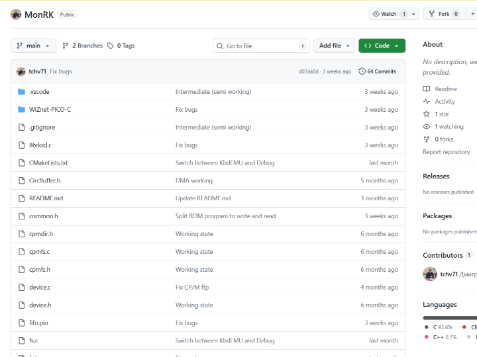
Task: Open the 0 Tags link
Action: (x=121, y=46)
